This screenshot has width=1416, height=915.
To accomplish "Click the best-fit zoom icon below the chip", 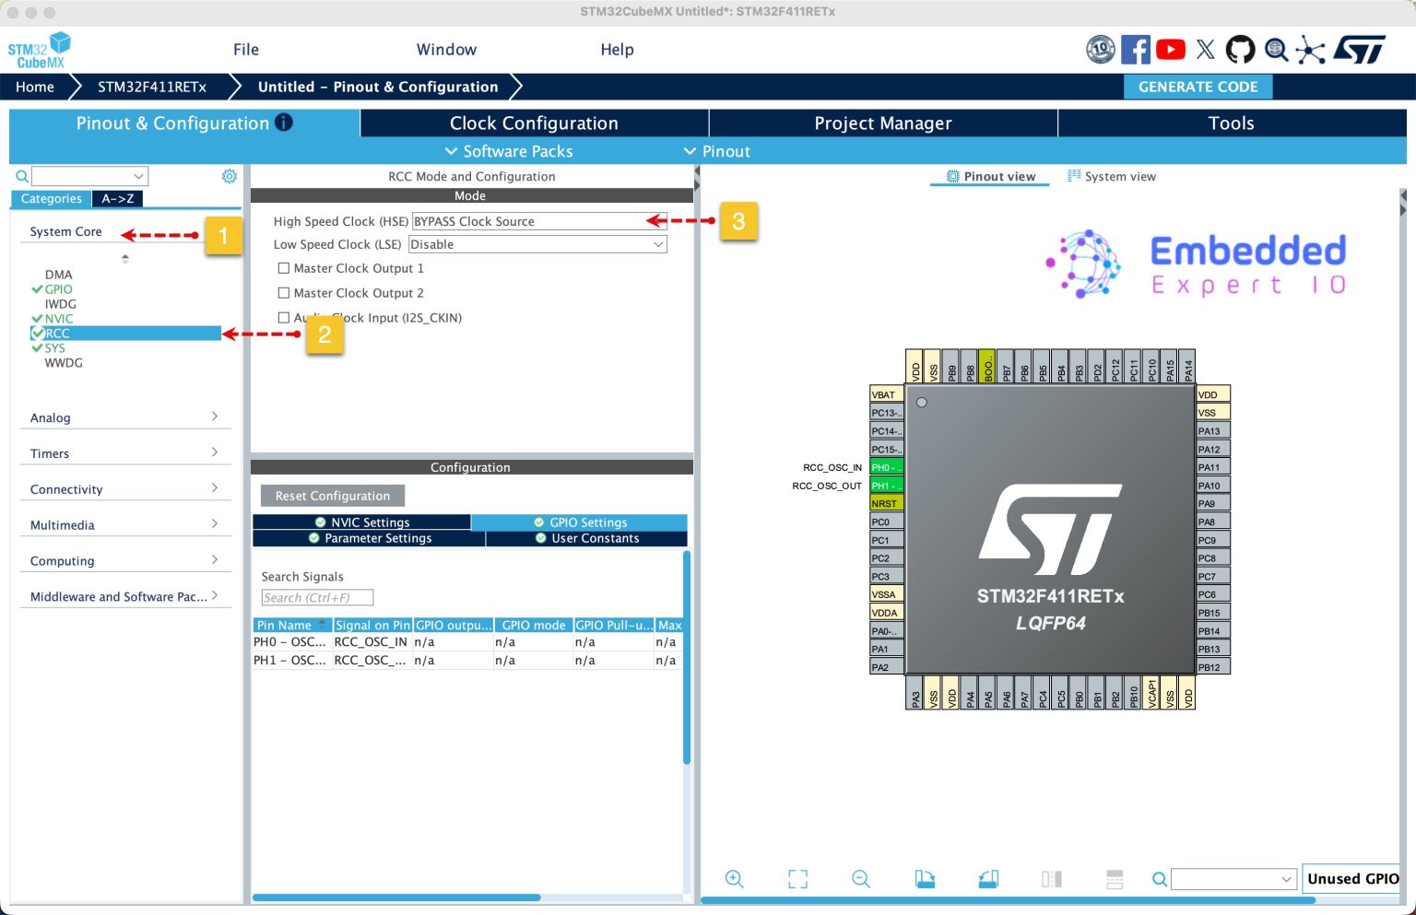I will click(797, 878).
